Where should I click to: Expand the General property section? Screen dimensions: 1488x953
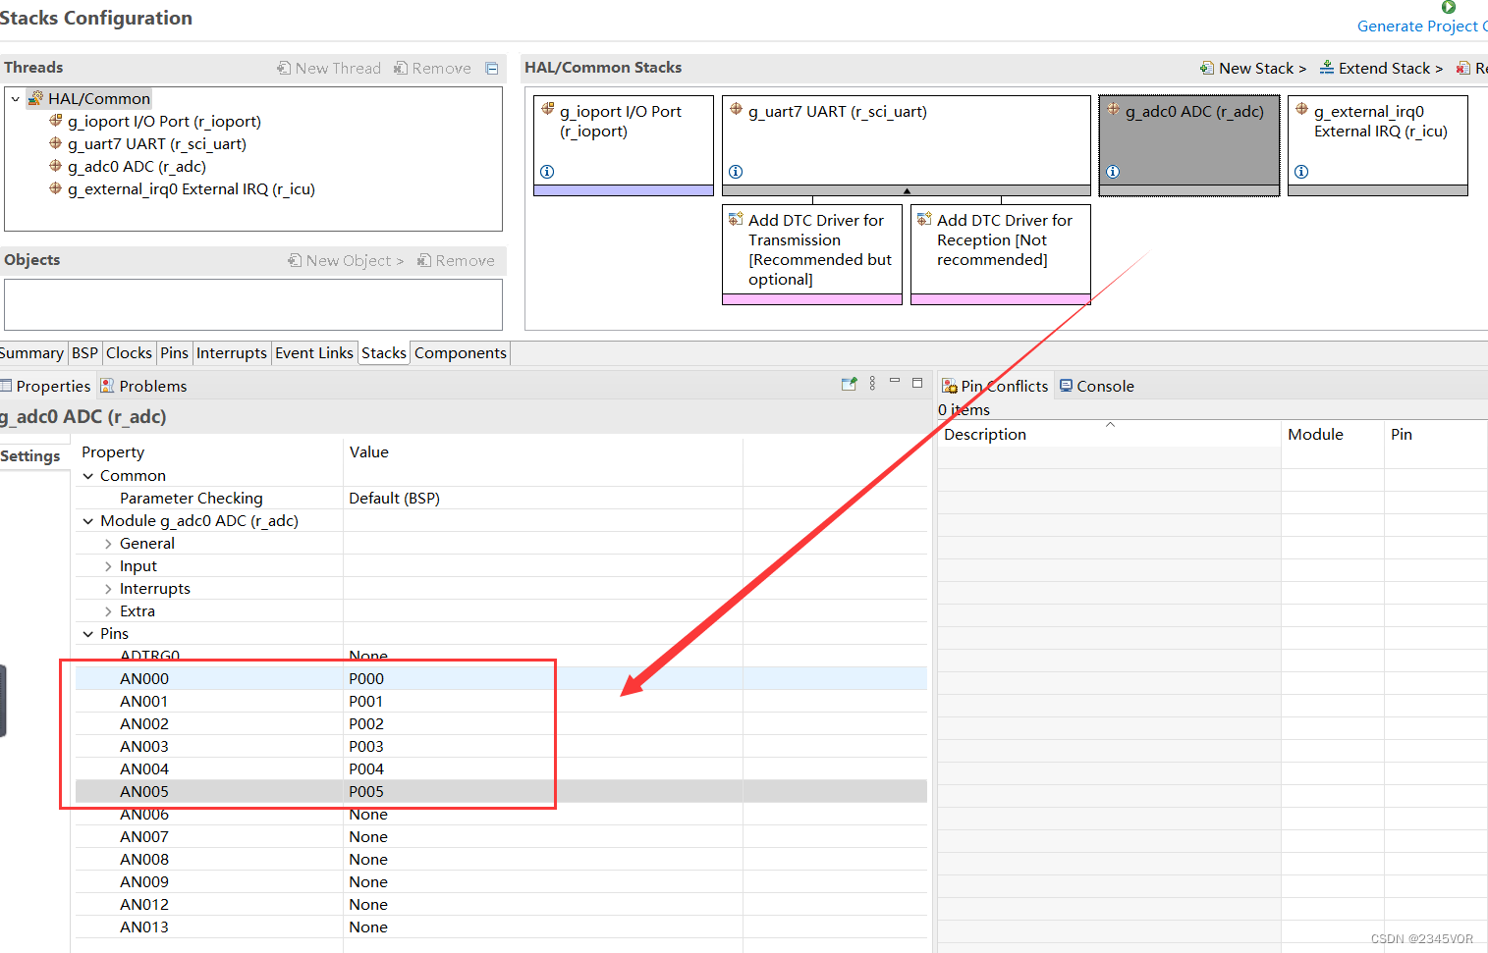[108, 544]
